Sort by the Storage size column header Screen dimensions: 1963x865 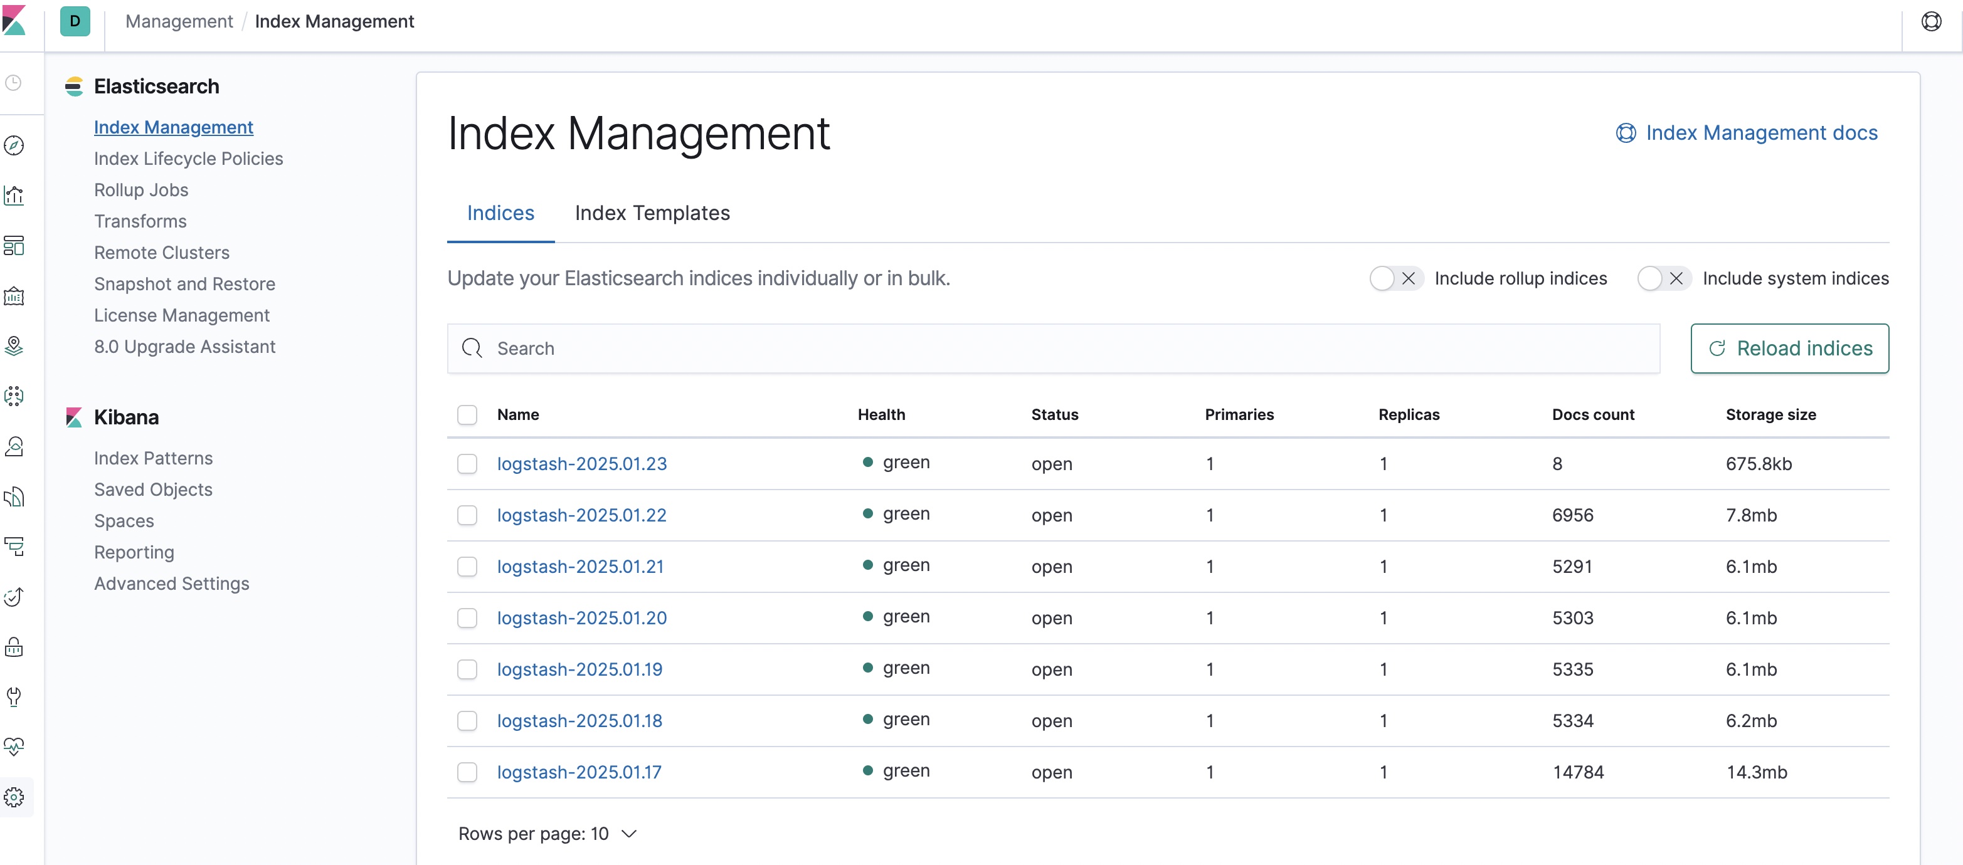coord(1770,414)
